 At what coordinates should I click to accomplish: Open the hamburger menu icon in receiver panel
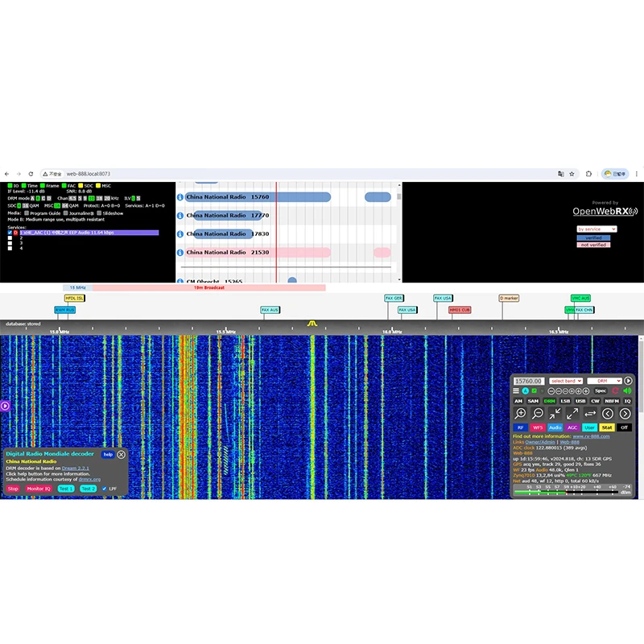coord(516,391)
